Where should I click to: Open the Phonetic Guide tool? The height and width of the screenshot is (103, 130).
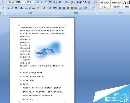50,2
